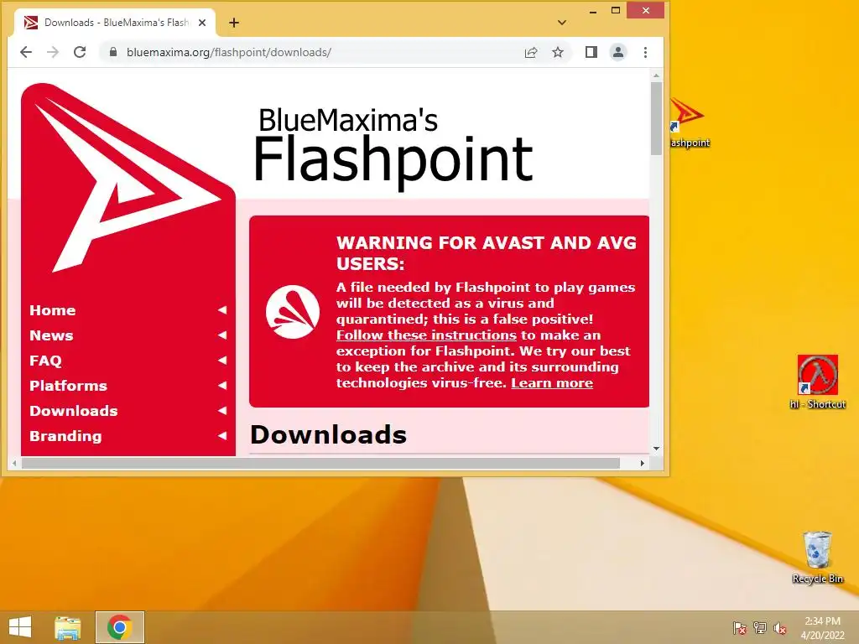Open the Windows Start button

click(20, 627)
